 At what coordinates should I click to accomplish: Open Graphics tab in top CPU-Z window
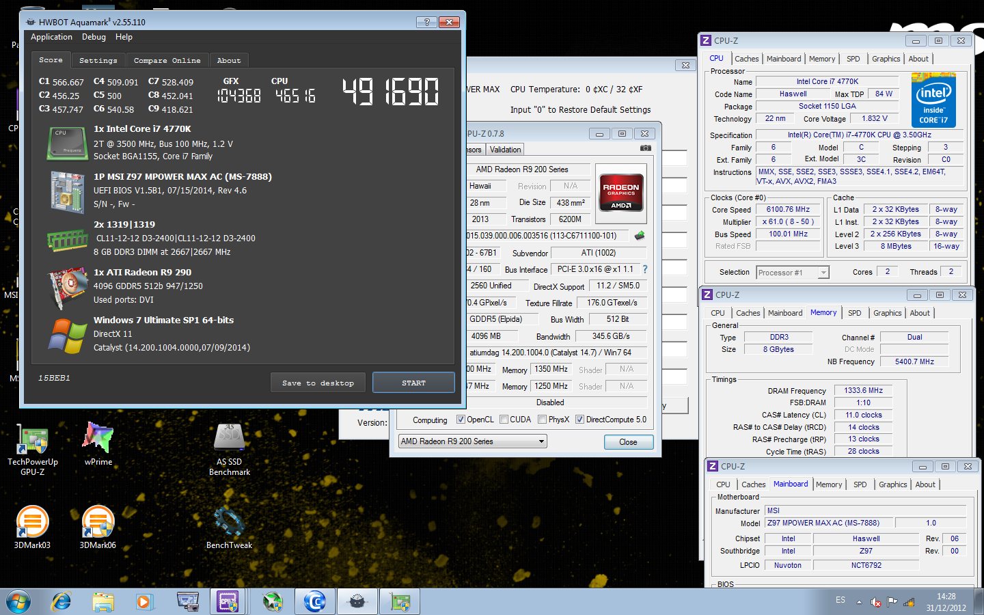click(x=886, y=59)
